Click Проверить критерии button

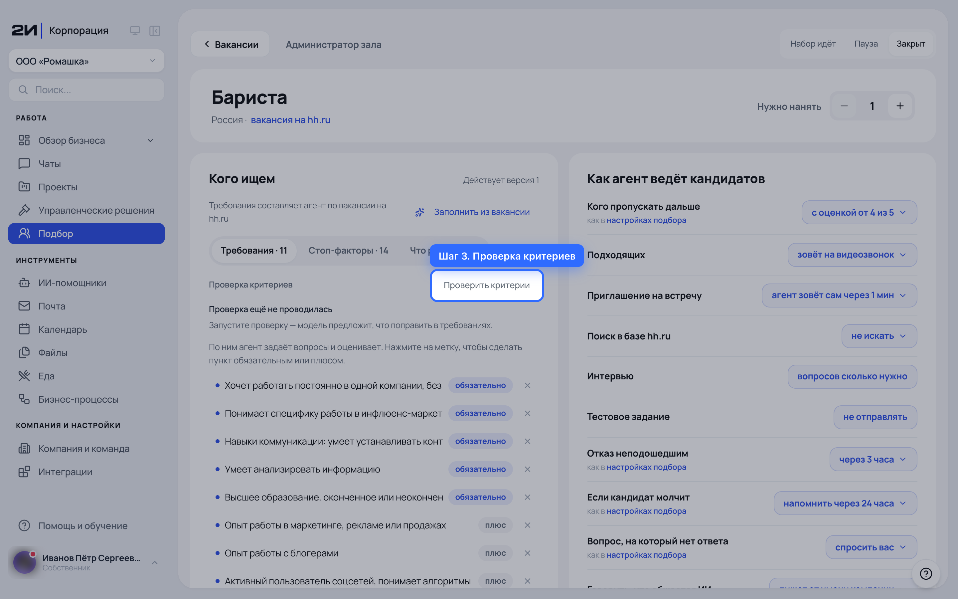(487, 286)
